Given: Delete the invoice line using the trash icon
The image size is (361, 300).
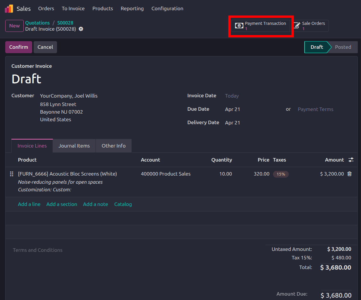Looking at the screenshot, I should point(349,174).
